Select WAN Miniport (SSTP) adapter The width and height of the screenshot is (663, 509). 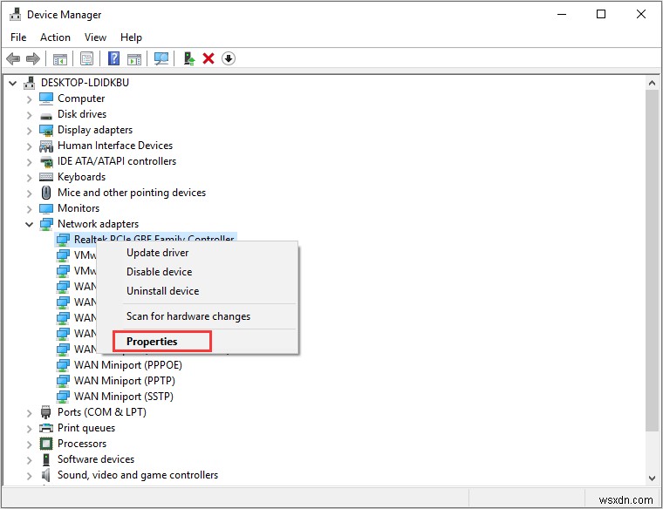[124, 396]
